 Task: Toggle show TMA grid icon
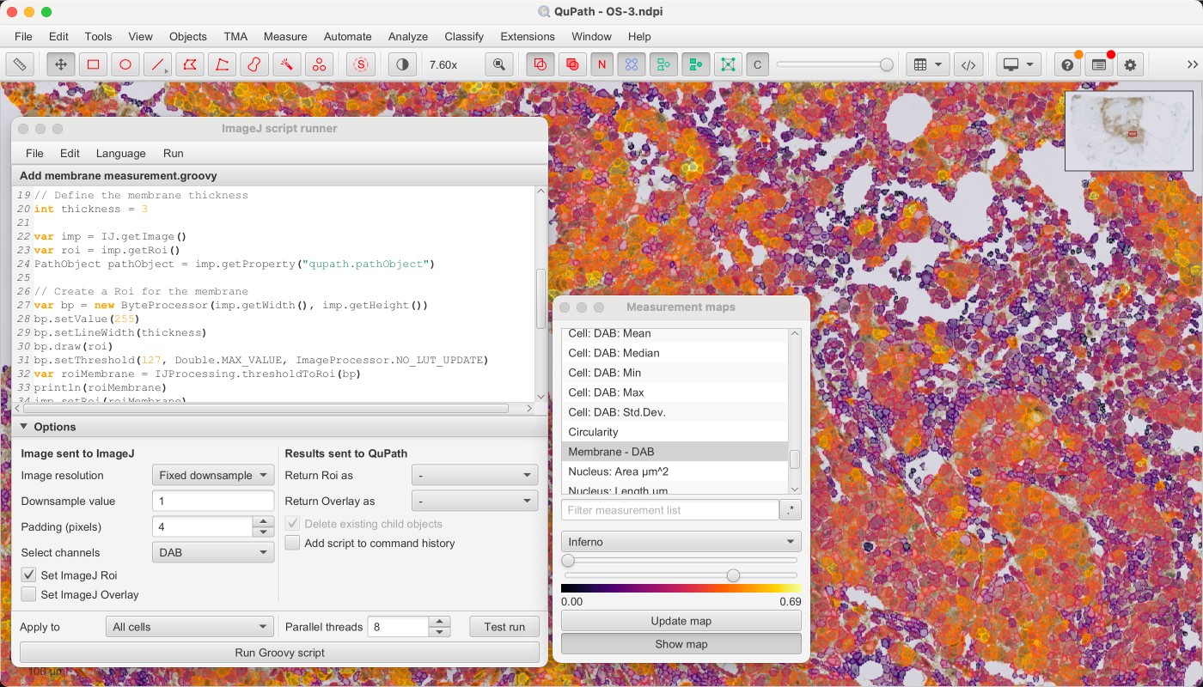click(x=632, y=64)
